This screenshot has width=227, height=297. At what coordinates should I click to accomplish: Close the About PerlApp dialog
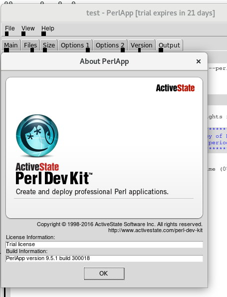tap(199, 61)
